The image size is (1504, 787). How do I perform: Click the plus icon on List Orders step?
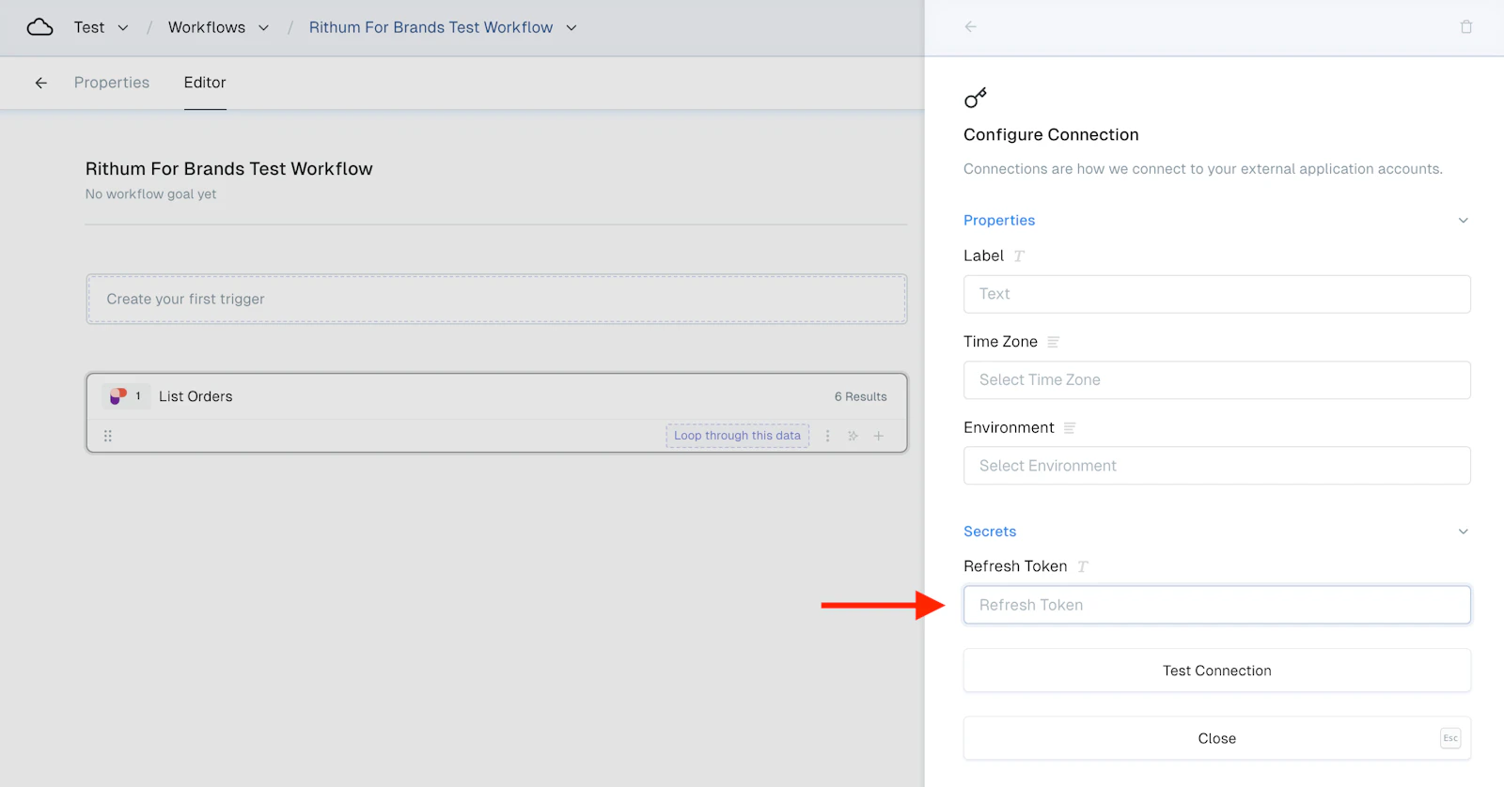[879, 436]
